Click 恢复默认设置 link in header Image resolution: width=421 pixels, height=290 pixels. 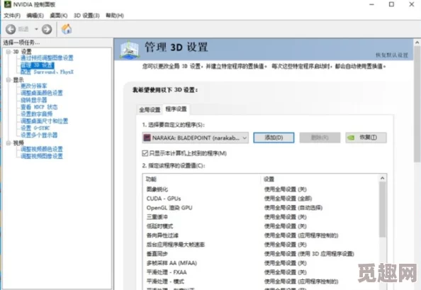point(392,55)
